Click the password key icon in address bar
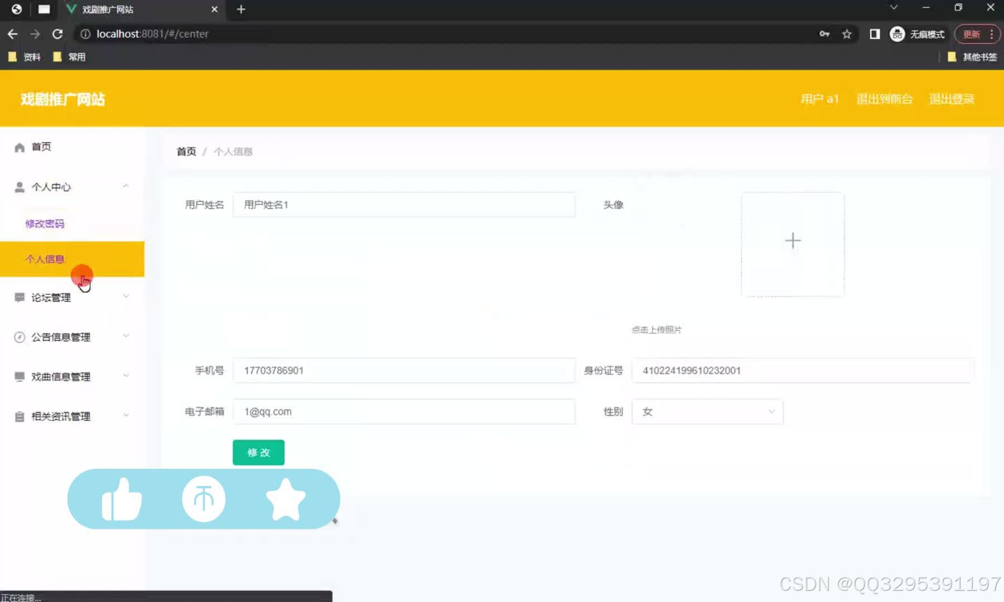 824,34
